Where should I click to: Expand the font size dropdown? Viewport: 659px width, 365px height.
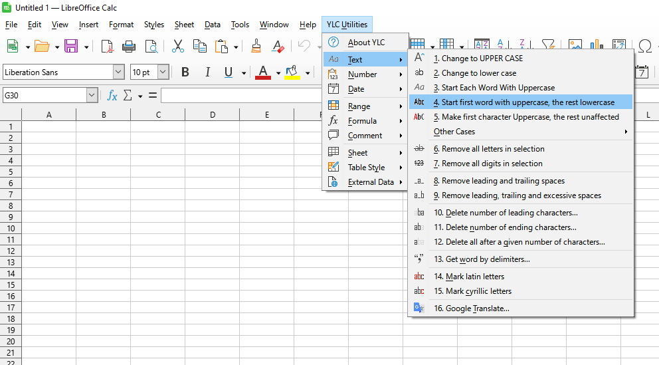click(163, 72)
